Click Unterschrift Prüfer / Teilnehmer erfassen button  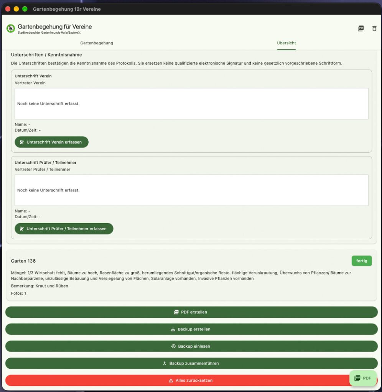pos(64,229)
